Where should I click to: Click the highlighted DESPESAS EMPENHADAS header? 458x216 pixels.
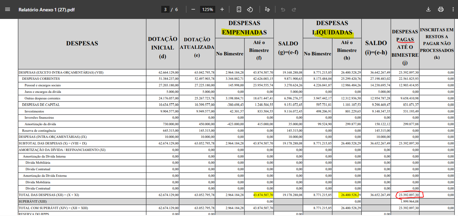(x=244, y=28)
